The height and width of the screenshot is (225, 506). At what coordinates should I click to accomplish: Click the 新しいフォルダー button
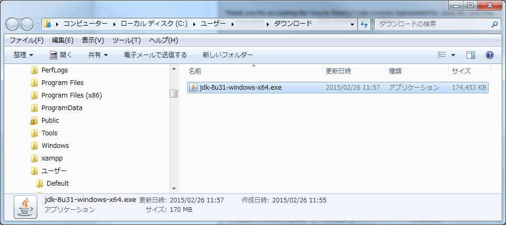pos(228,55)
